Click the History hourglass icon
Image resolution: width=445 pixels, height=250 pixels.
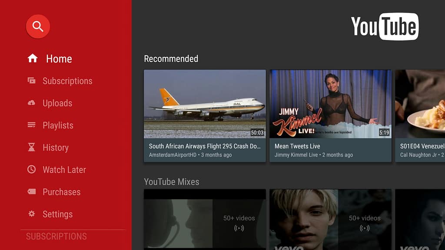coord(32,148)
